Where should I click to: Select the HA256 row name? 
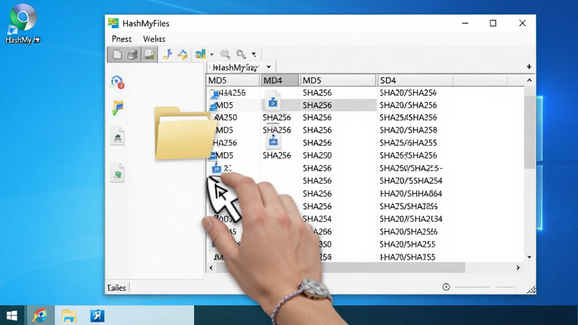225,143
